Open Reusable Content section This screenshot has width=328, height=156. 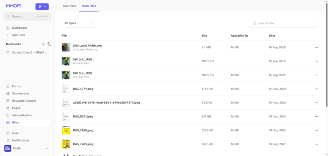(x=24, y=101)
